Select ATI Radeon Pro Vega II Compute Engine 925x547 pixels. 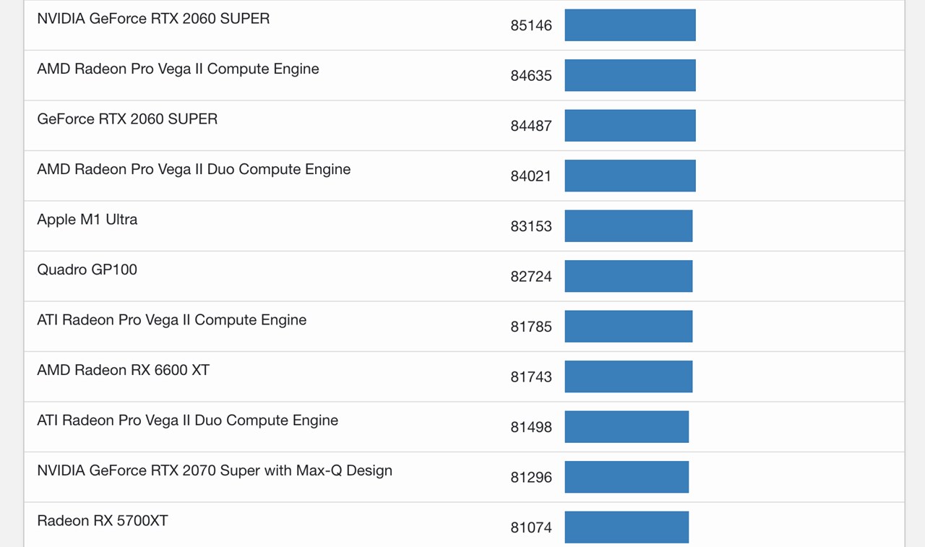point(171,320)
